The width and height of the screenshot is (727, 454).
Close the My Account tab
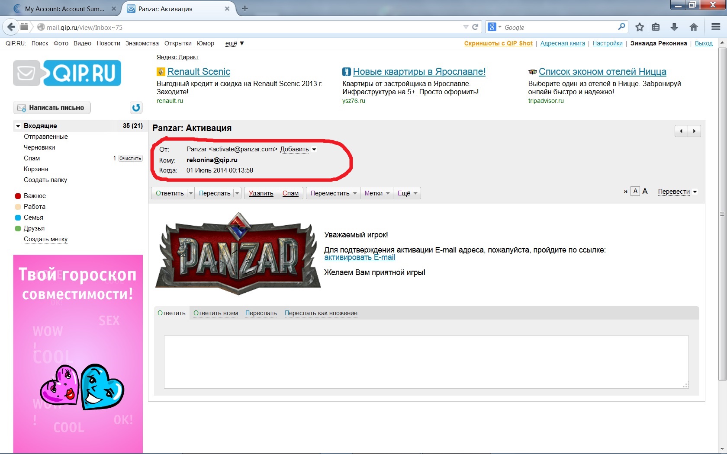click(x=113, y=9)
